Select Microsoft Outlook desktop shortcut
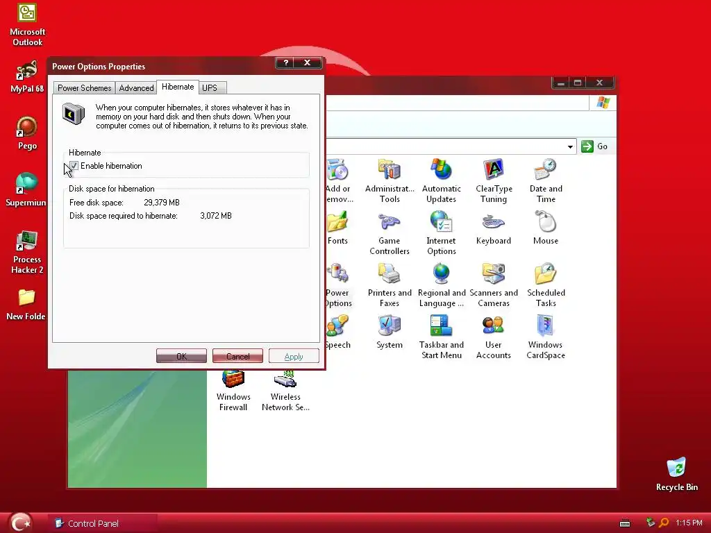The image size is (711, 533). [x=27, y=25]
